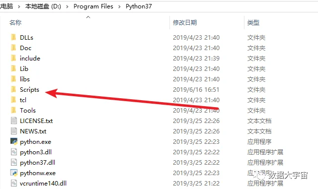Viewport: 318px width, 189px height.
Task: Click the NEWS.txt document icon
Action: pos(14,131)
